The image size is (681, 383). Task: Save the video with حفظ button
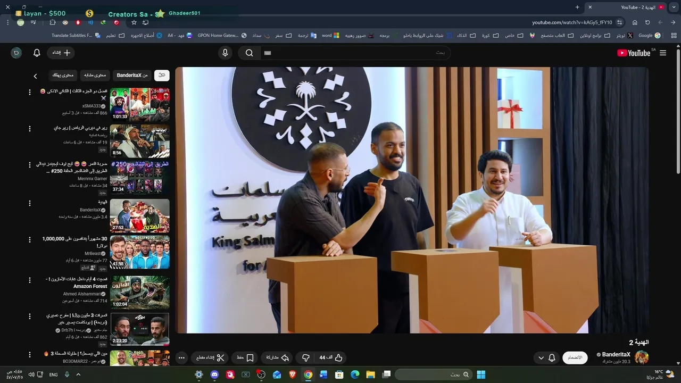(245, 357)
